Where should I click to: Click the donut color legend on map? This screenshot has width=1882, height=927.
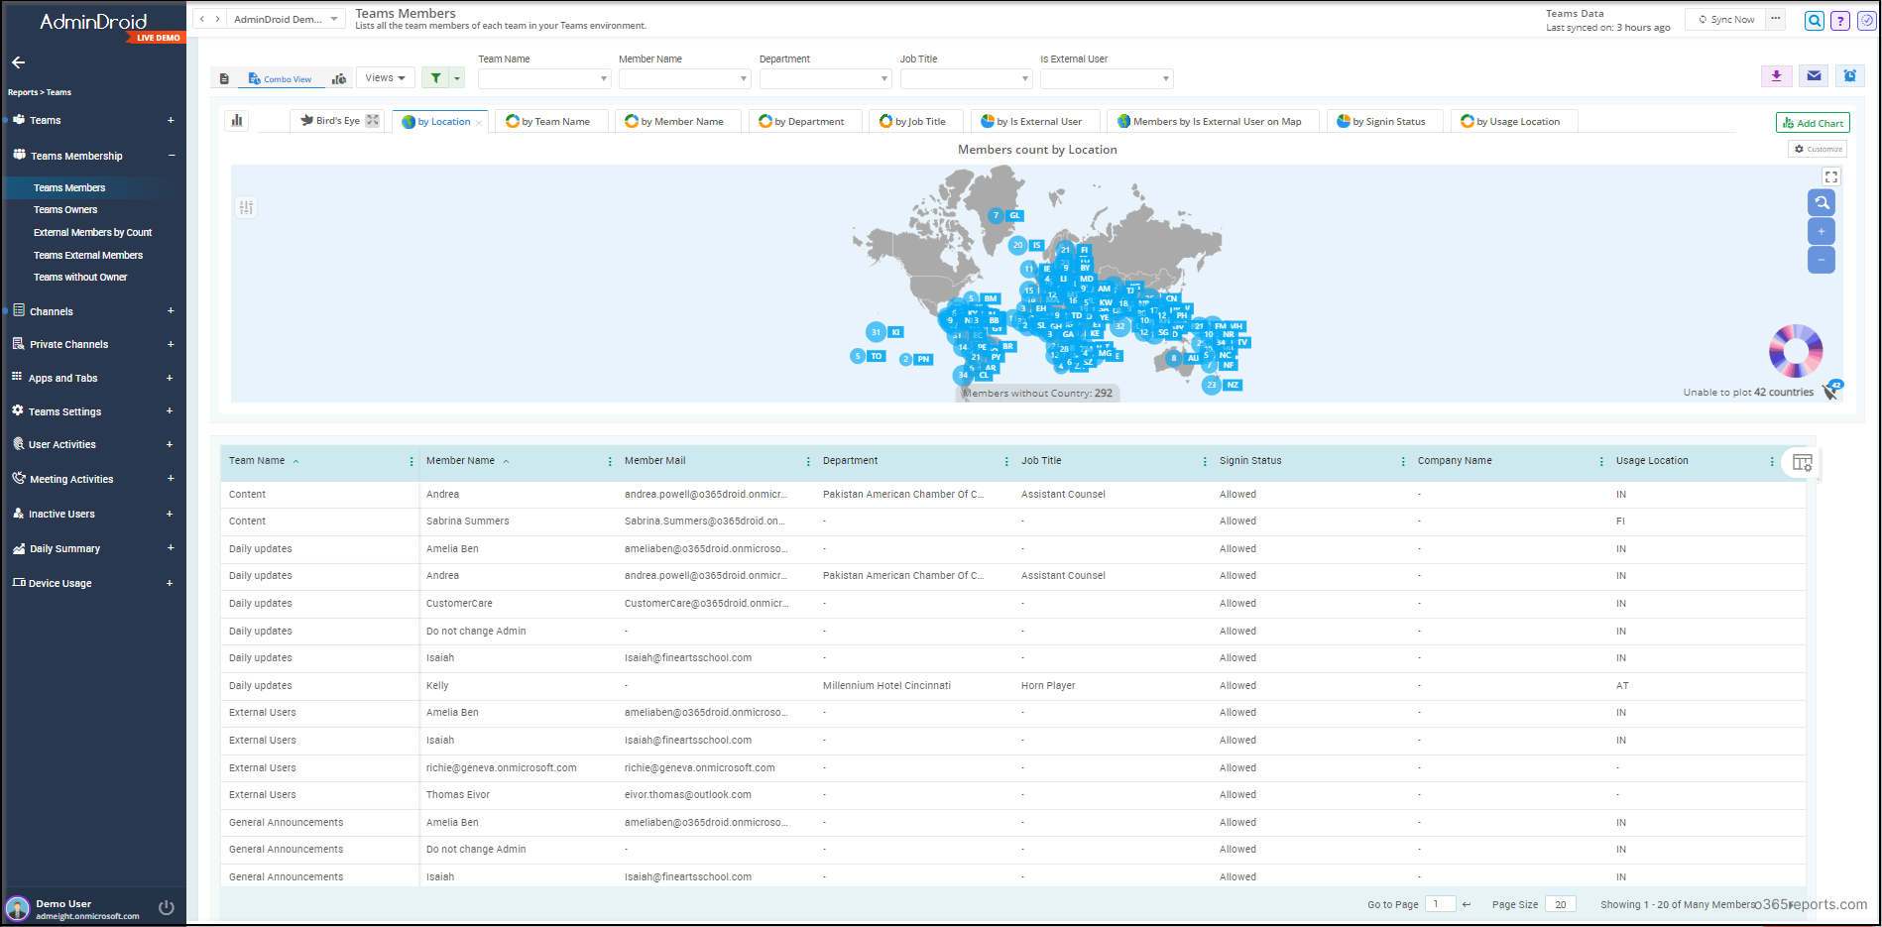(1796, 351)
